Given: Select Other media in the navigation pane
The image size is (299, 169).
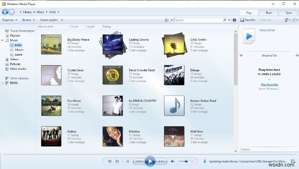Looking at the screenshot, I should click(18, 69).
